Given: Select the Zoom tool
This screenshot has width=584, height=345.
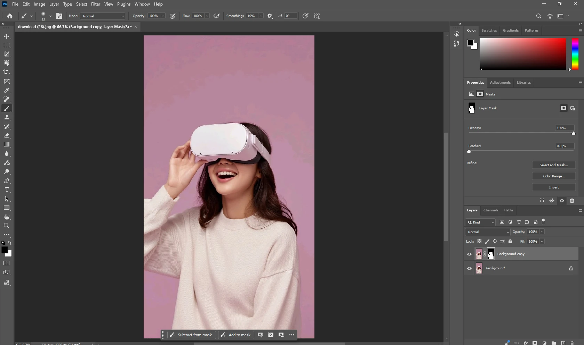Looking at the screenshot, I should tap(7, 226).
